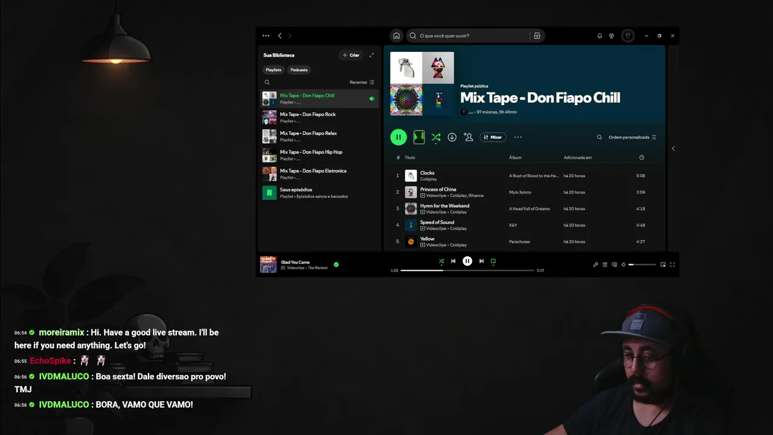Pause playback with the white bottom button
The image size is (773, 435).
point(467,261)
